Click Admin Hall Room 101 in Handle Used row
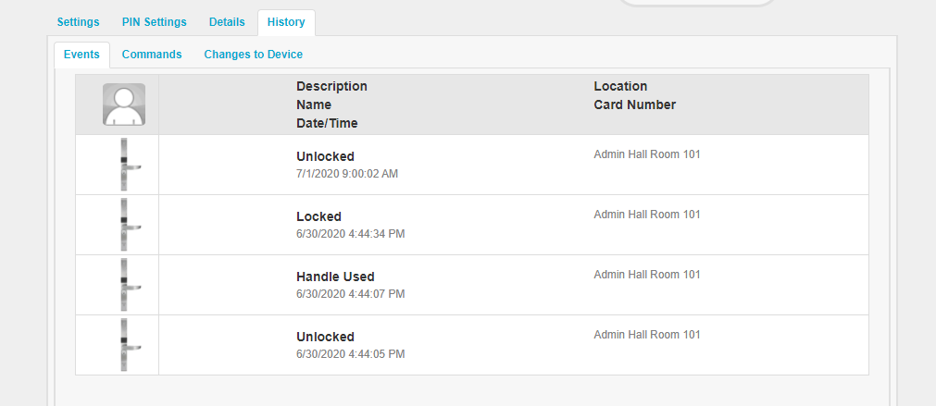Viewport: 936px width, 406px height. point(647,275)
